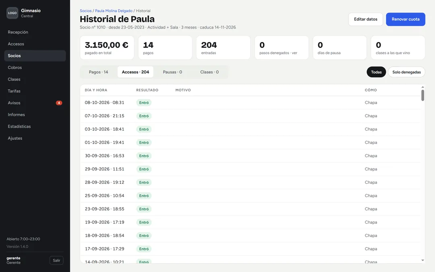The image size is (435, 272).
Task: Click the Entró badge for 07-10-2026
Action: click(144, 116)
